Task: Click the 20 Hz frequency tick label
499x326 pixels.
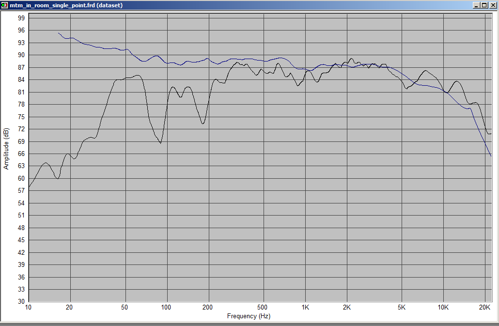Action: point(69,307)
